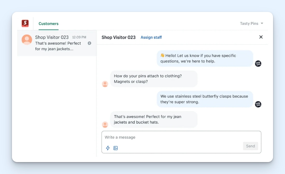285x174 pixels.
Task: Click visitor avatar beside pins question
Action: 105,84
